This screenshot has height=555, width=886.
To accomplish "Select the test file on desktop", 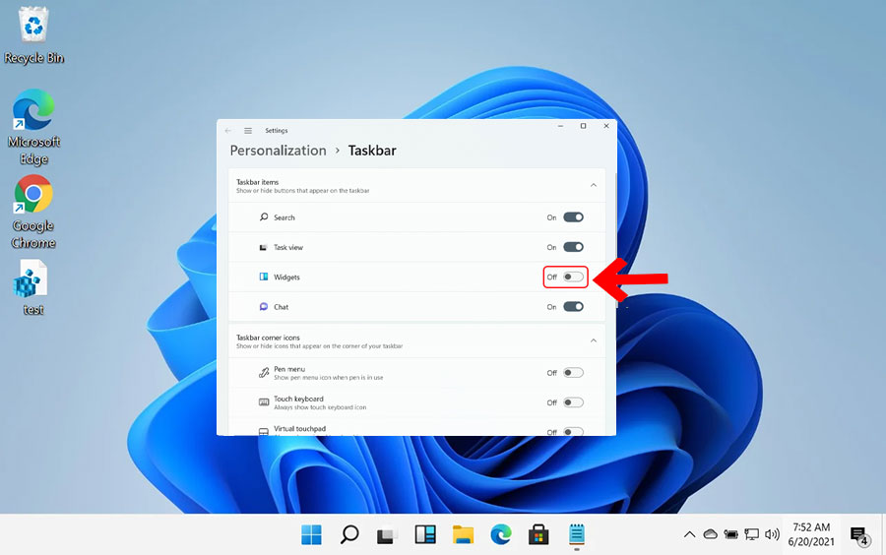I will (x=32, y=288).
